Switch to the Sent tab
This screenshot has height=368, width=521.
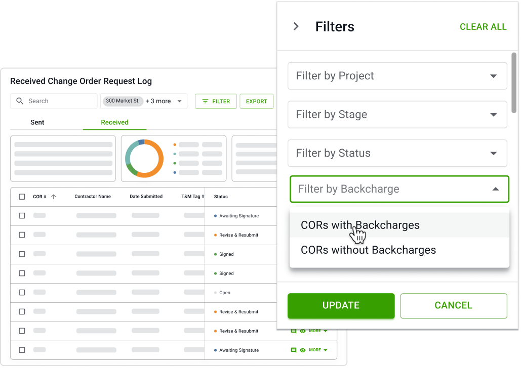tap(37, 122)
